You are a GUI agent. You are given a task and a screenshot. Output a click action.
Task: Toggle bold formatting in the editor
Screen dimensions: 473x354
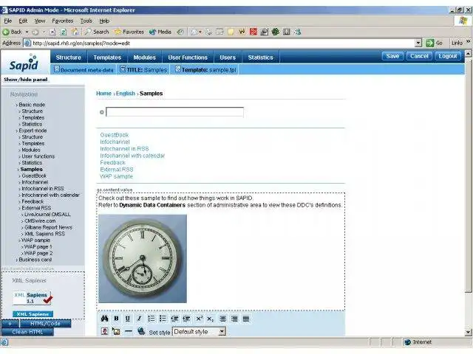[x=116, y=319]
